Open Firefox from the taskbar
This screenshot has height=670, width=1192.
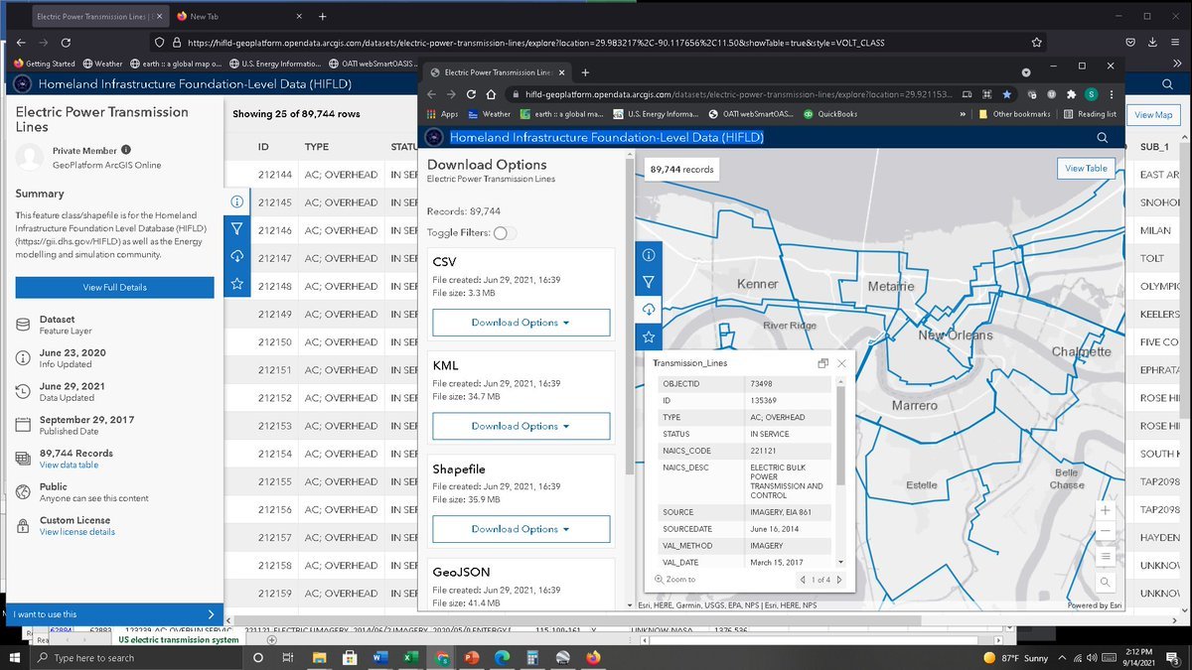[594, 657]
